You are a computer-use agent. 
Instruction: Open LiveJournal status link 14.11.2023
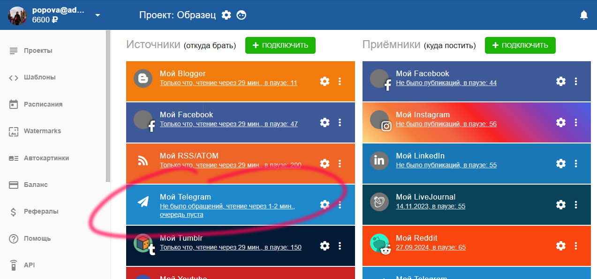pyautogui.click(x=431, y=207)
